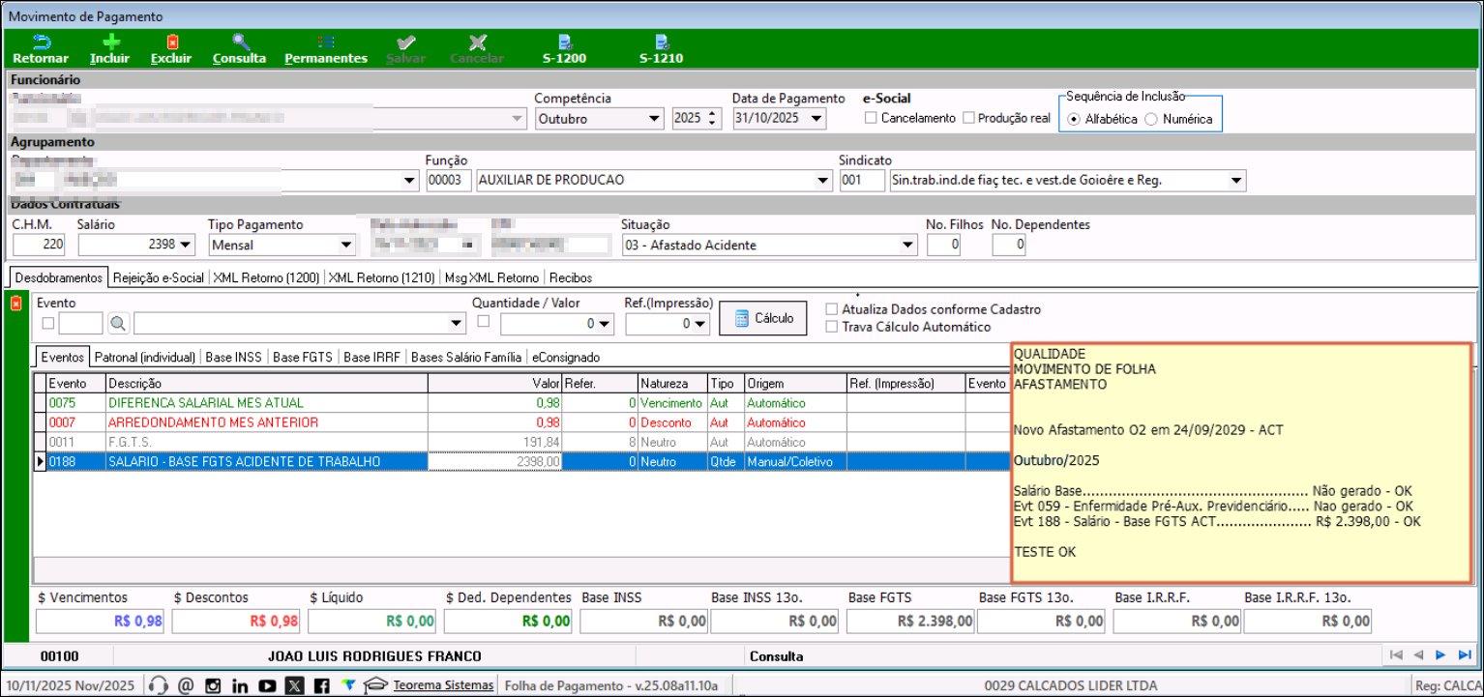1484x697 pixels.
Task: Open the Situação dropdown list
Action: point(907,246)
